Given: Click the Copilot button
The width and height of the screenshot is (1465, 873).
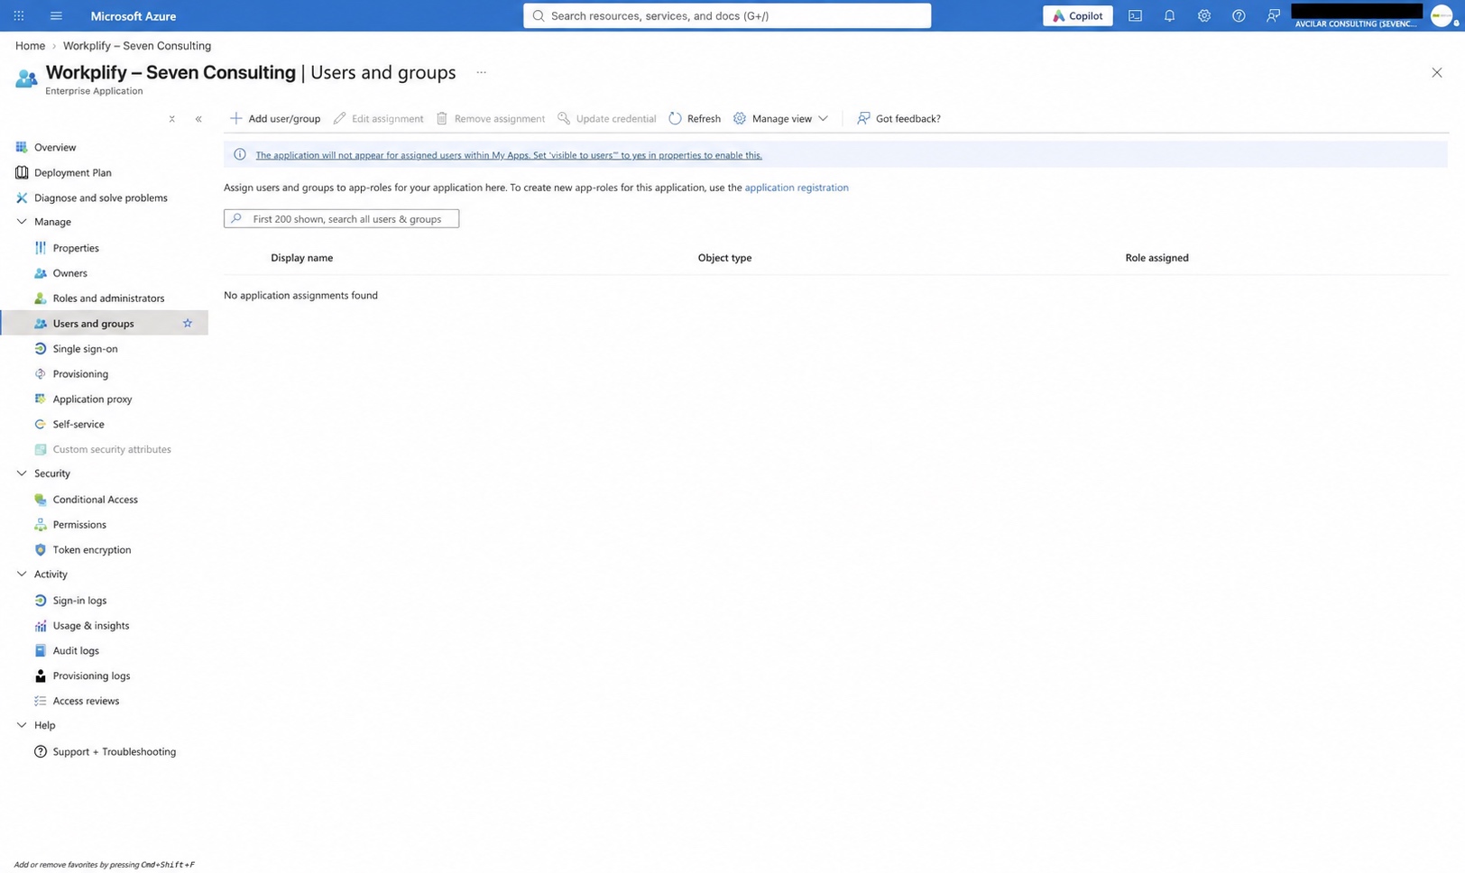Looking at the screenshot, I should (x=1077, y=15).
